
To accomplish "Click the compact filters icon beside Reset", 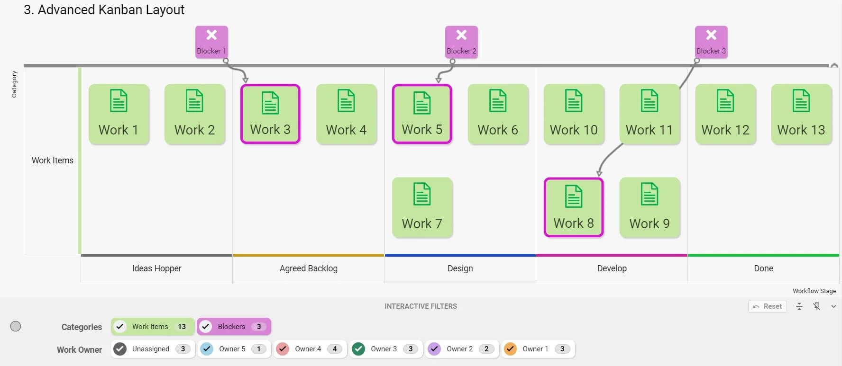I will [799, 306].
